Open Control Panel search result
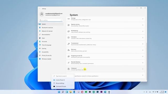The height and width of the screenshot is (94, 168). pos(63,80)
